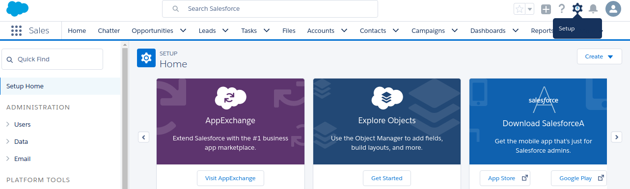Viewport: 630px width, 189px height.
Task: Select Setup Home in the sidebar
Action: point(60,86)
